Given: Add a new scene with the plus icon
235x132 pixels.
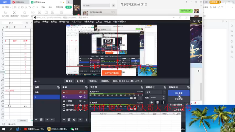Looking at the screenshot, I should (36, 120).
